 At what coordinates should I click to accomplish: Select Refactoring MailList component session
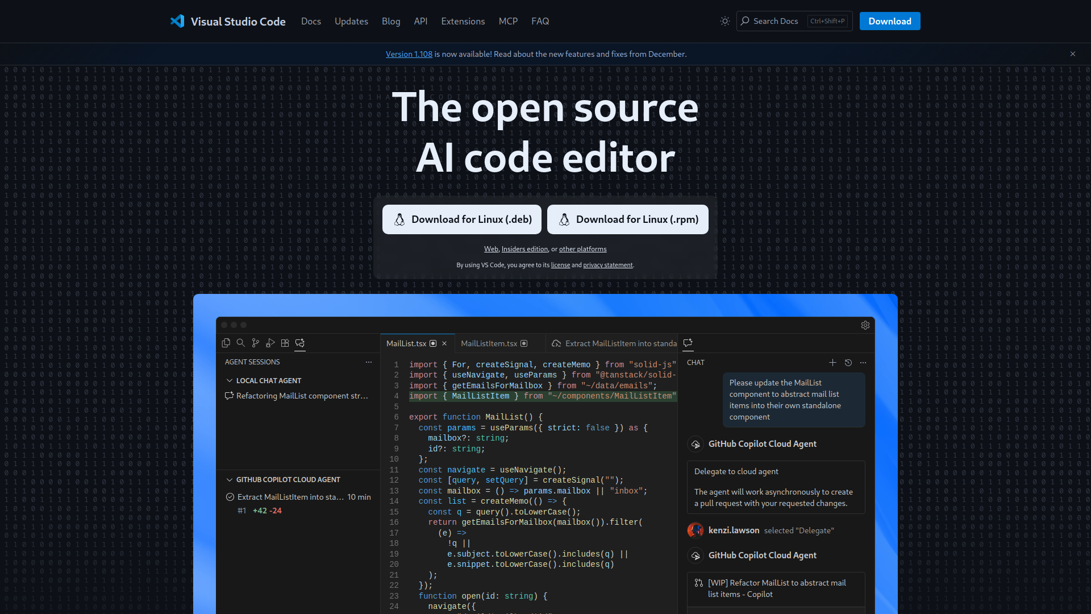[298, 396]
